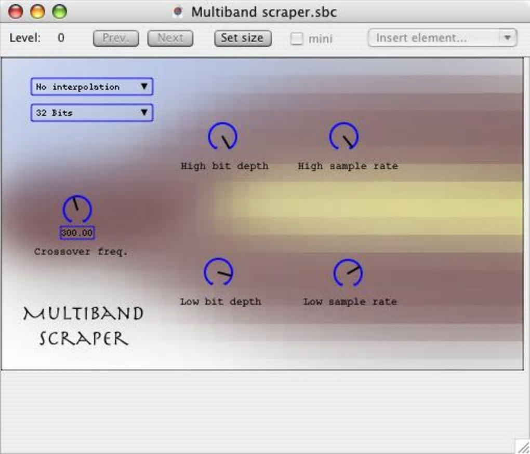The image size is (530, 454).
Task: Click the Prev. button
Action: tap(116, 38)
